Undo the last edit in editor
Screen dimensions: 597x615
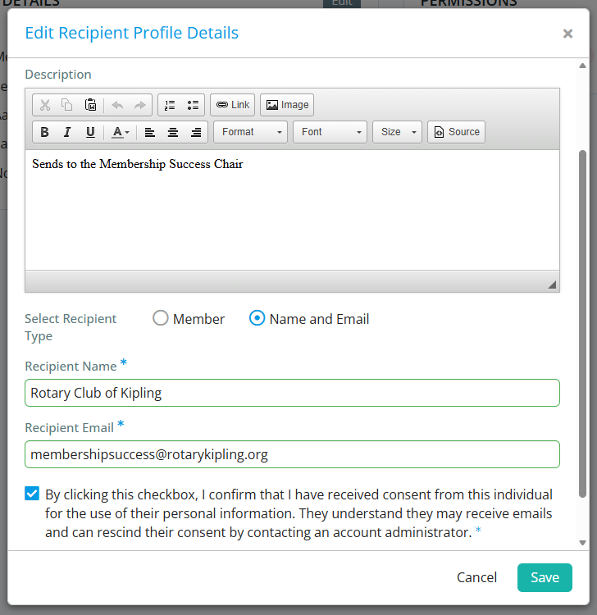point(117,105)
